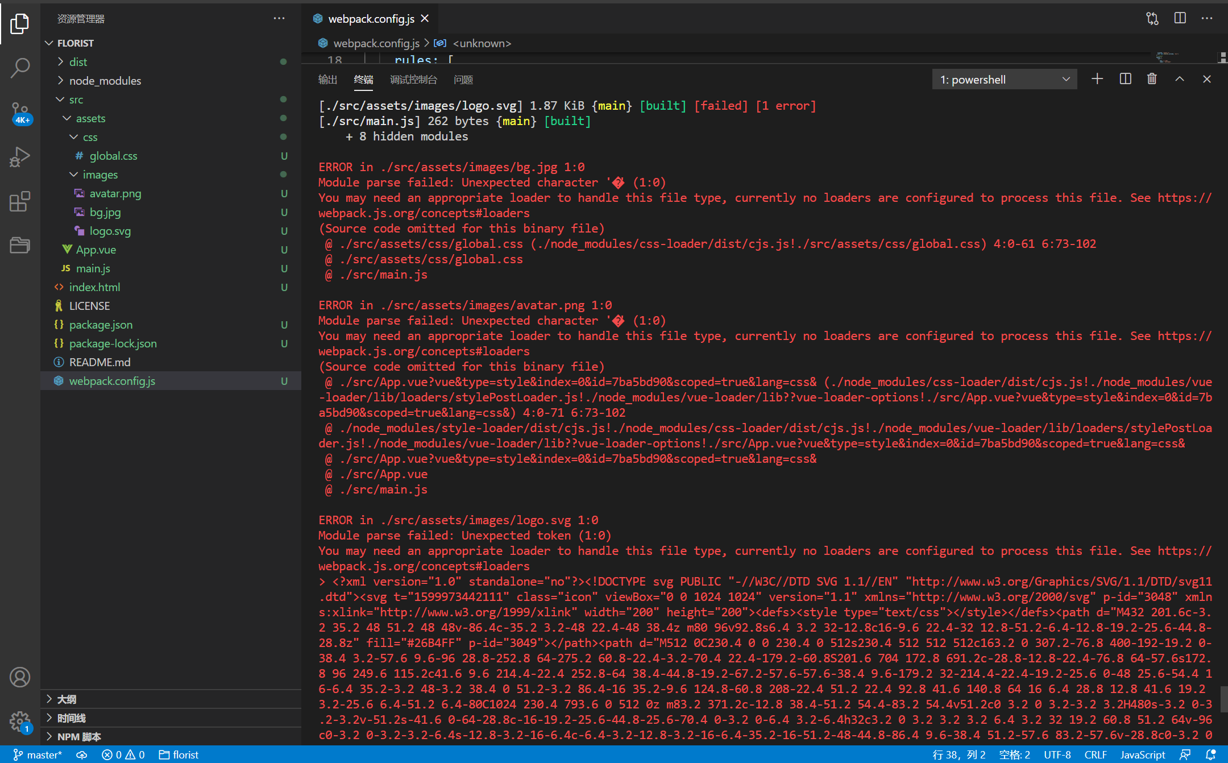
Task: Open Run and Debug view
Action: coord(20,157)
